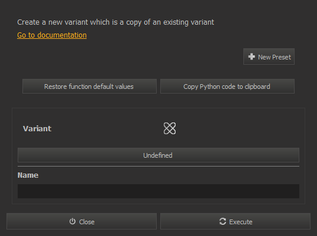Restore function default values
317x236 pixels.
click(x=90, y=87)
